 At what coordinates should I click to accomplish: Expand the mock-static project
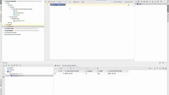coord(3,28)
